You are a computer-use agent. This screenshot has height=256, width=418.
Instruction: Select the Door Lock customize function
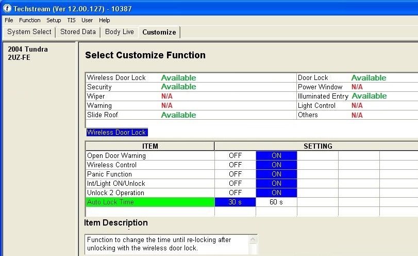coord(357,78)
